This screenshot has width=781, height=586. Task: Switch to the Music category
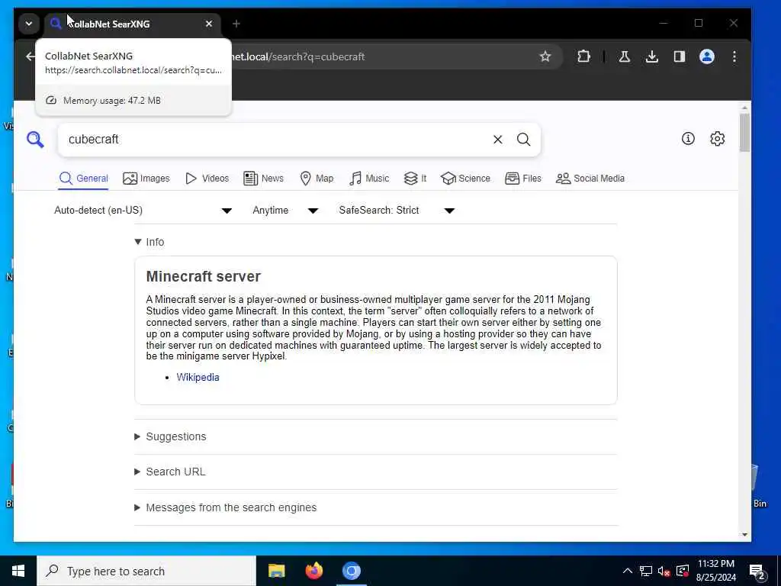tap(369, 179)
